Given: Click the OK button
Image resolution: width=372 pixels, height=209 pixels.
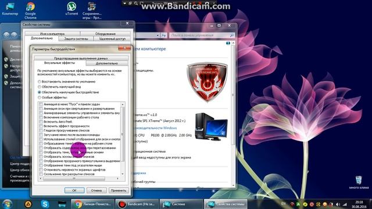Looking at the screenshot, I should (x=74, y=190).
